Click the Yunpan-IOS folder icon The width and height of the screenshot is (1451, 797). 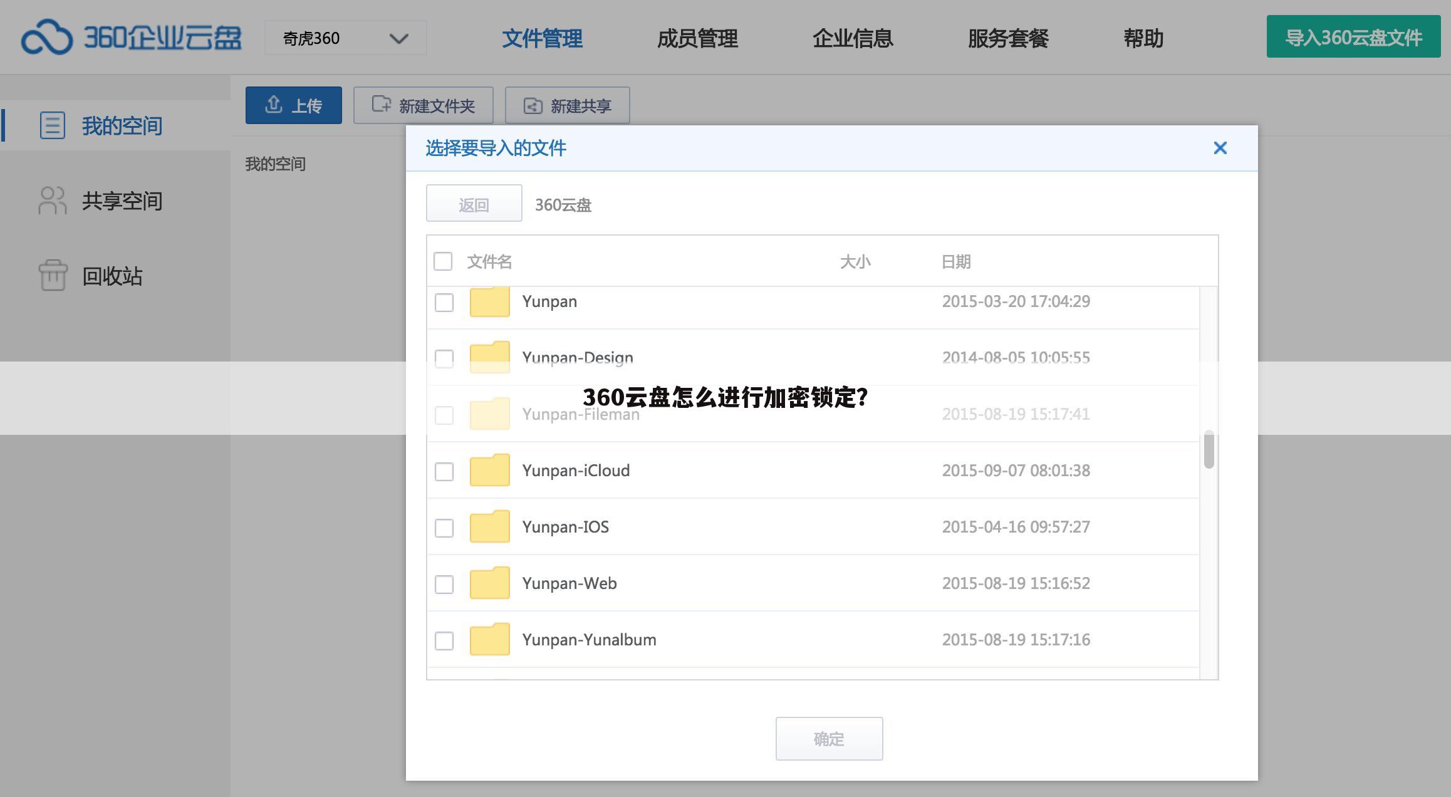490,526
